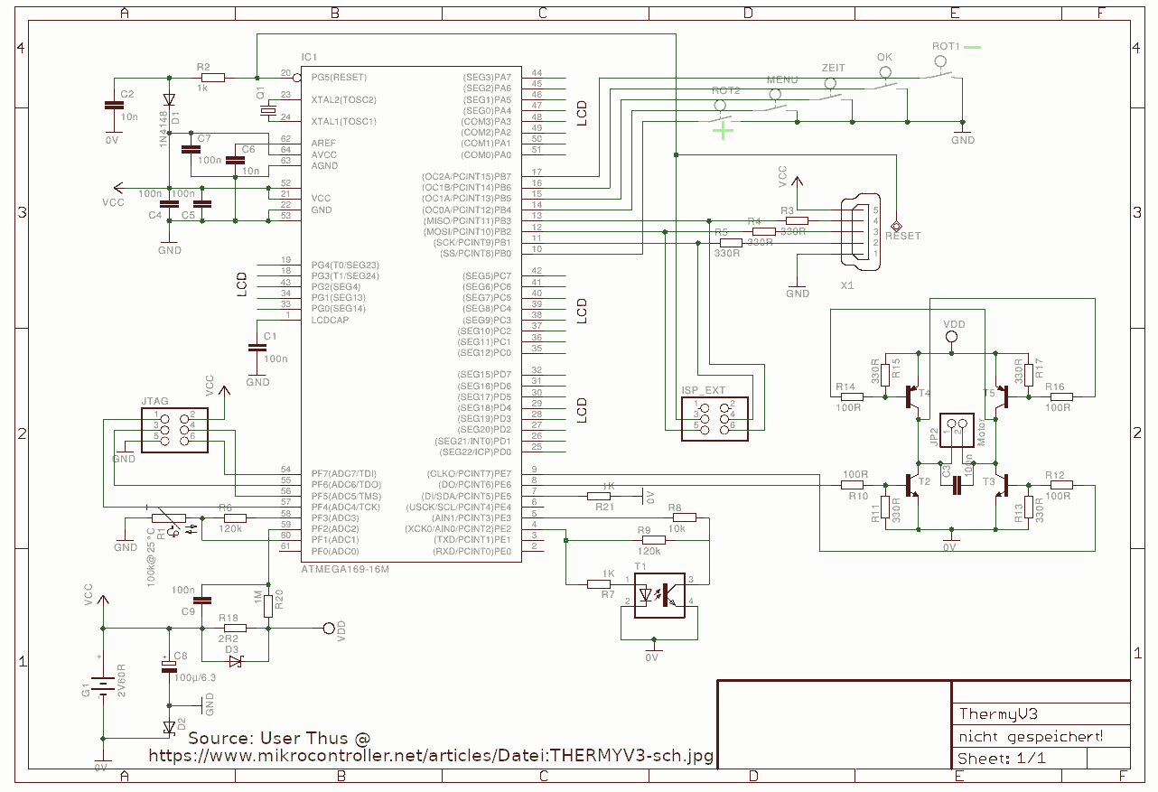The height and width of the screenshot is (792, 1158).
Task: Select the R1 thermistor symbol
Action: 170,518
